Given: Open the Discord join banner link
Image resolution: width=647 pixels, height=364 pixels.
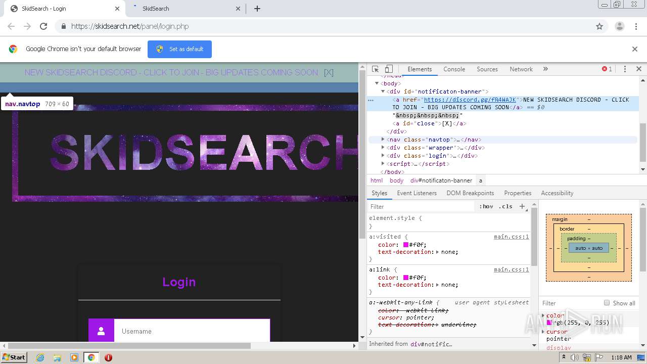Looking at the screenshot, I should pos(171,72).
